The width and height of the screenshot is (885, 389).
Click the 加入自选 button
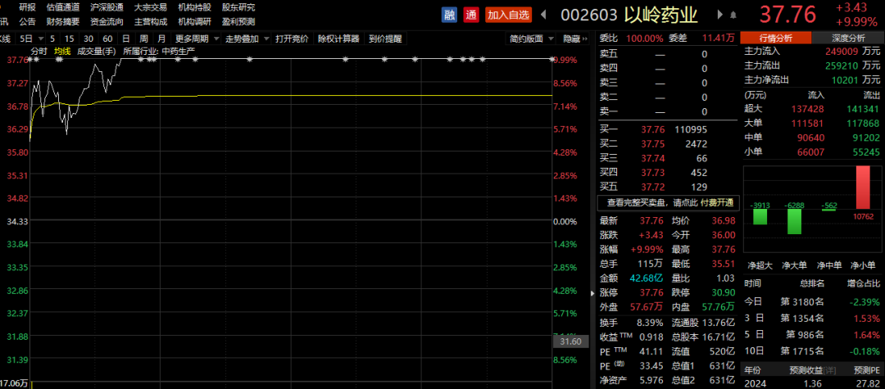coord(508,14)
